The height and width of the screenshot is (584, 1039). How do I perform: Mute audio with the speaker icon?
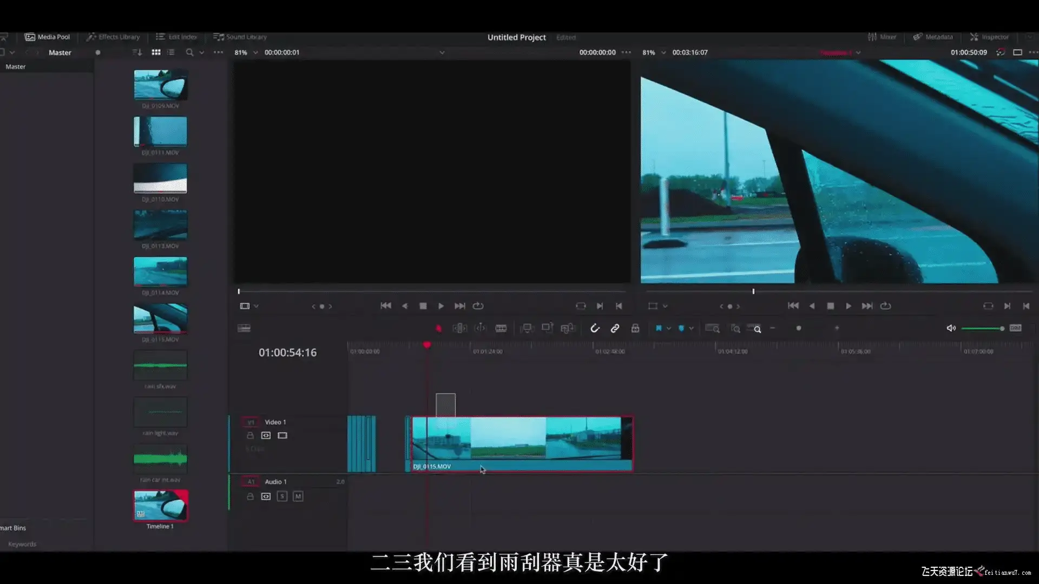951,328
